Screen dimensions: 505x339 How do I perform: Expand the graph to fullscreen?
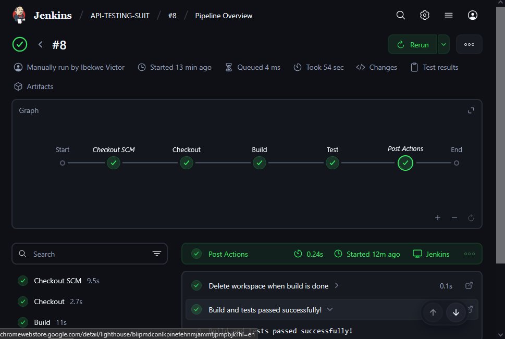[x=471, y=110]
